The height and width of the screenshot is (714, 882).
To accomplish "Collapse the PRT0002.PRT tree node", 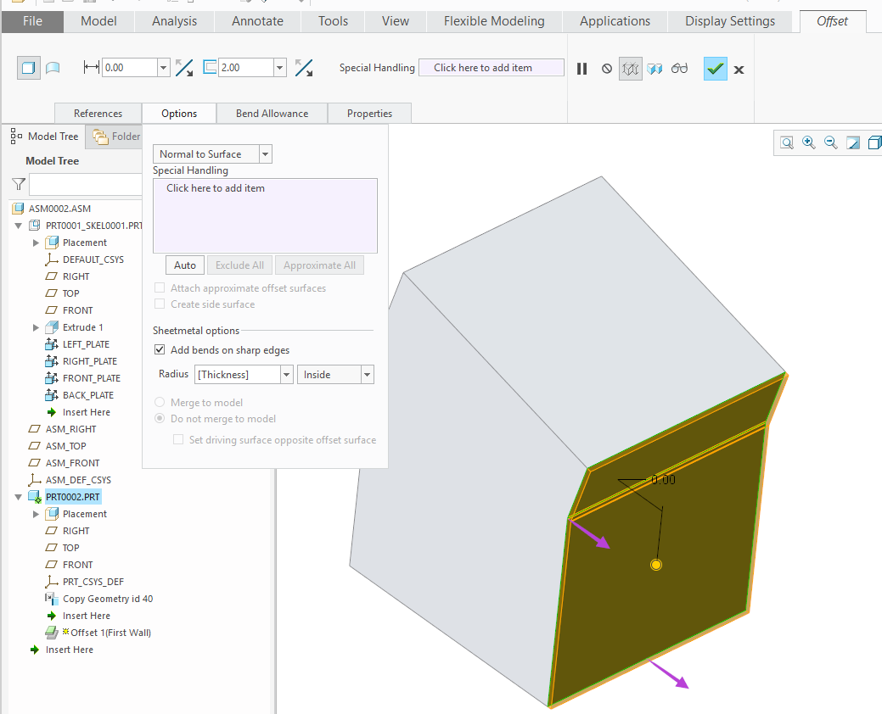I will (18, 496).
